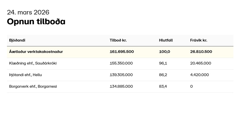Click the "Opnun tilboða" heading
242x116 pixels.
pos(36,22)
